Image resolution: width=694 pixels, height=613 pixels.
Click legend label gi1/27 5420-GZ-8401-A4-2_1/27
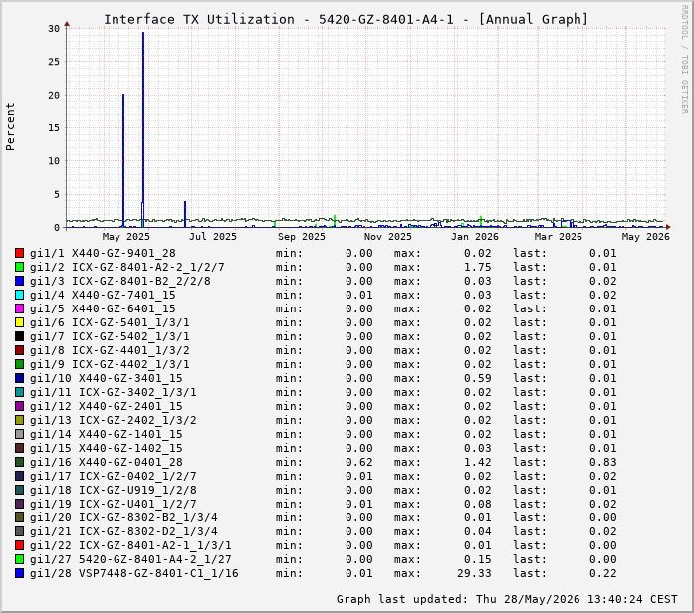pos(130,559)
